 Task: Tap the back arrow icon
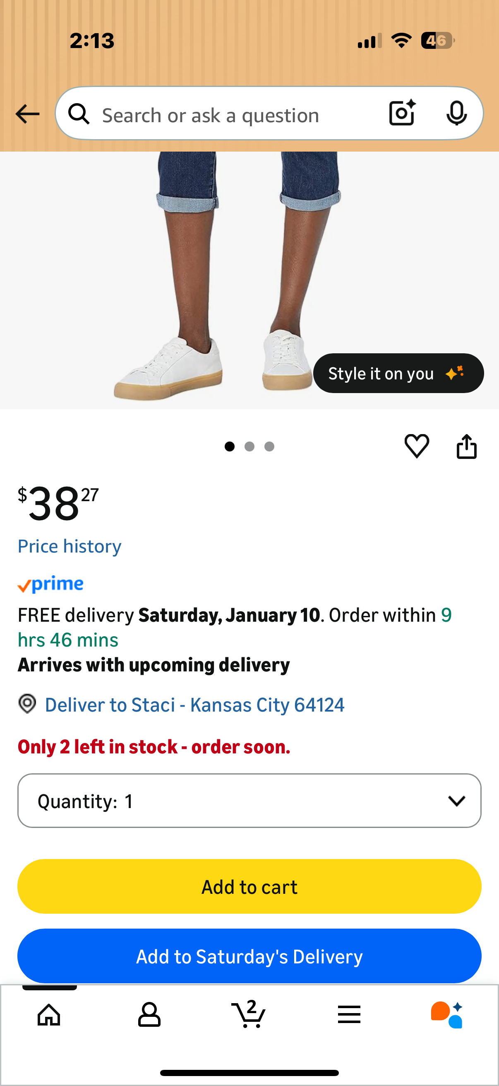coord(27,114)
